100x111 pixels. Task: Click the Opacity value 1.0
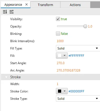[90, 26]
